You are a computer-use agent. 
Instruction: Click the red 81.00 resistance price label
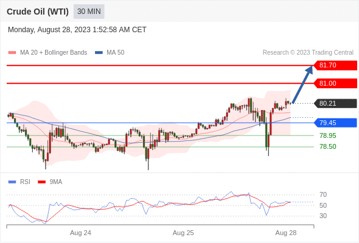pyautogui.click(x=335, y=83)
